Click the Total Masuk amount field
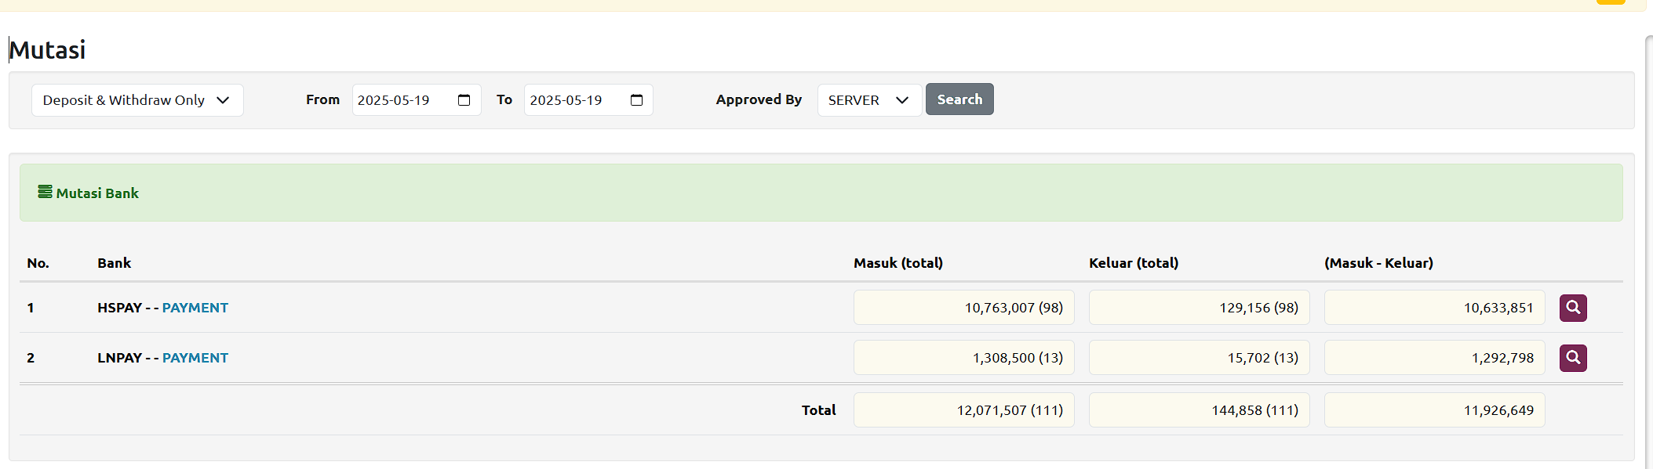The height and width of the screenshot is (469, 1653). click(963, 410)
